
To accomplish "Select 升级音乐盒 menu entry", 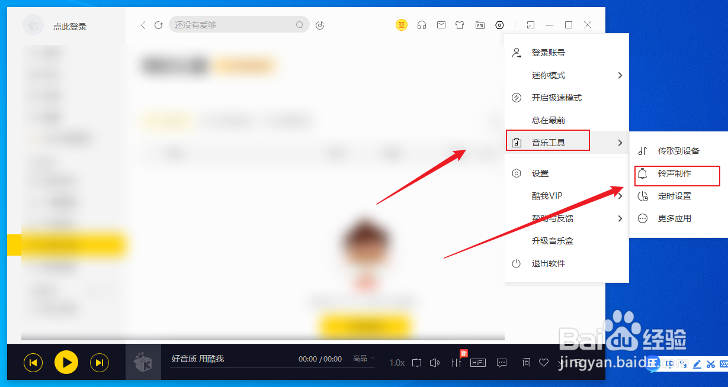I will click(552, 241).
